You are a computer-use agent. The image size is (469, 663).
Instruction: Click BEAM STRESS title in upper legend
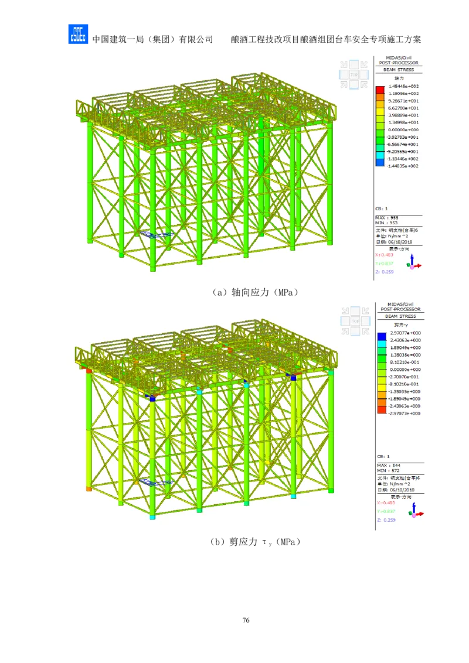[399, 70]
